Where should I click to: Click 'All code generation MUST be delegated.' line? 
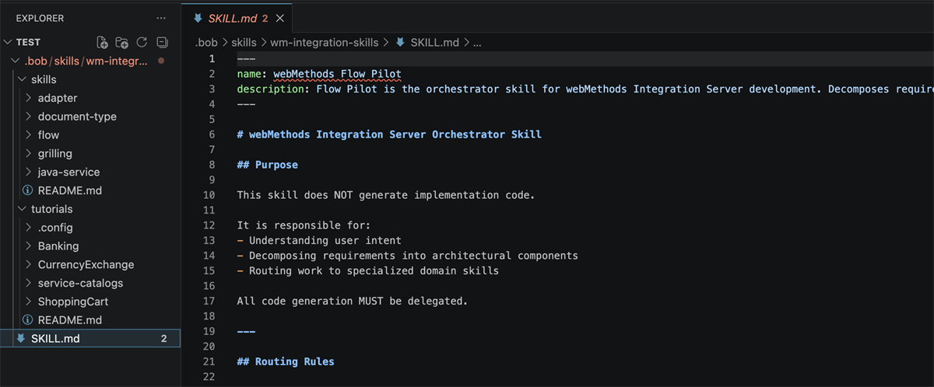coord(353,301)
